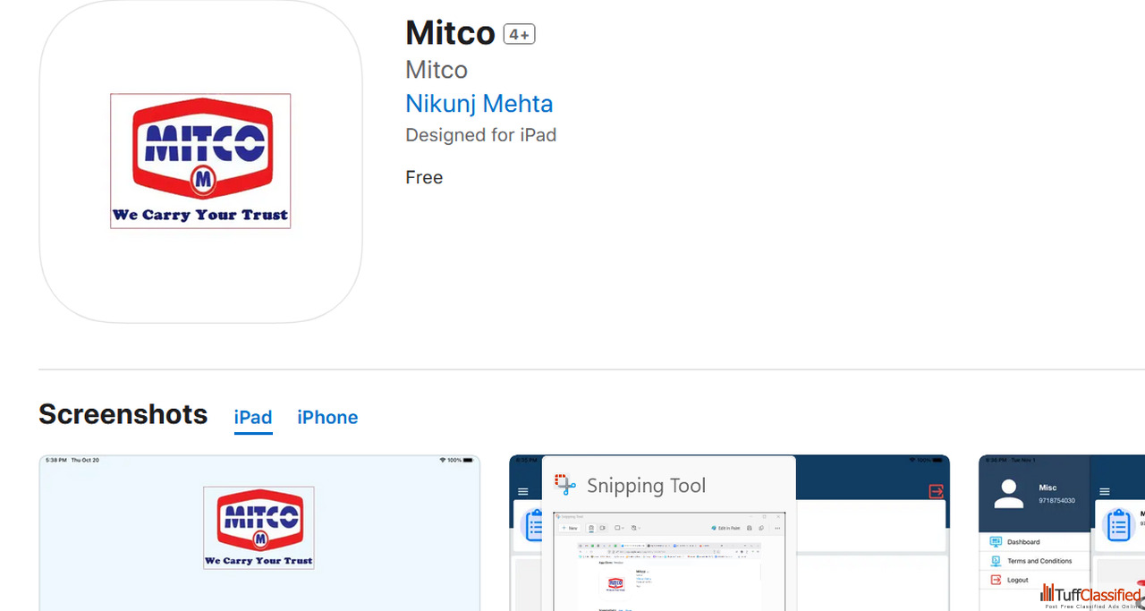
Task: Click the blue clipboard icon in second screenshot
Action: pyautogui.click(x=534, y=525)
